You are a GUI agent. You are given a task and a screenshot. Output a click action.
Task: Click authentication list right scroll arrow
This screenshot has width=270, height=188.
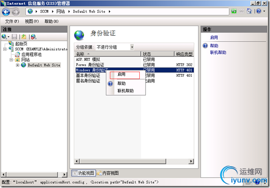click(191, 161)
